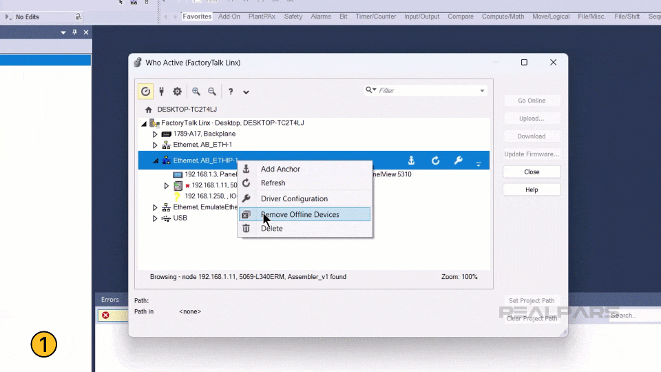Viewport: 661px width, 372px height.
Task: Click the Set Project Path button
Action: (532, 301)
